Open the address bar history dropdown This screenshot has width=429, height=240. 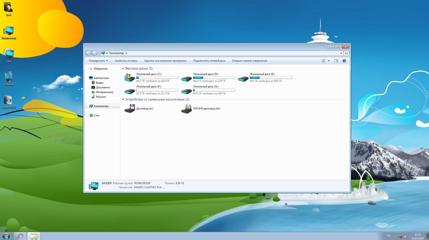(x=341, y=53)
